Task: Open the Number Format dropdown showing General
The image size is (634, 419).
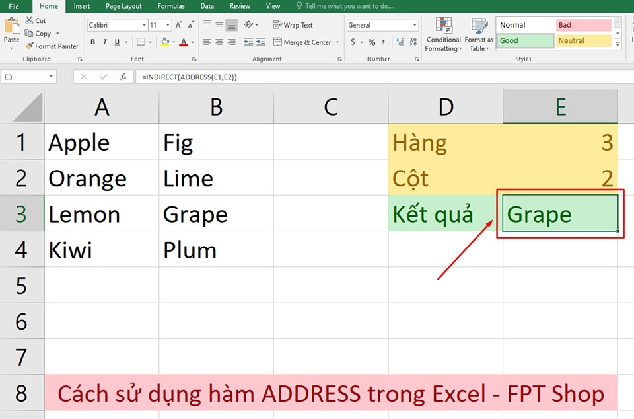Action: (382, 24)
